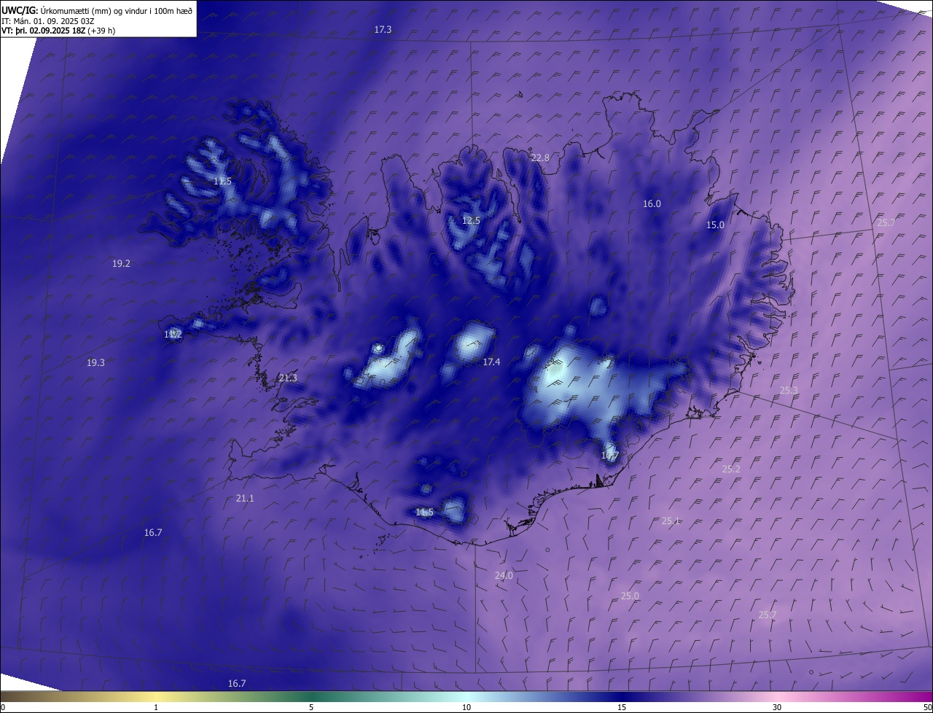This screenshot has width=933, height=713.
Task: Click the 25.3 value label
Action: pos(789,391)
